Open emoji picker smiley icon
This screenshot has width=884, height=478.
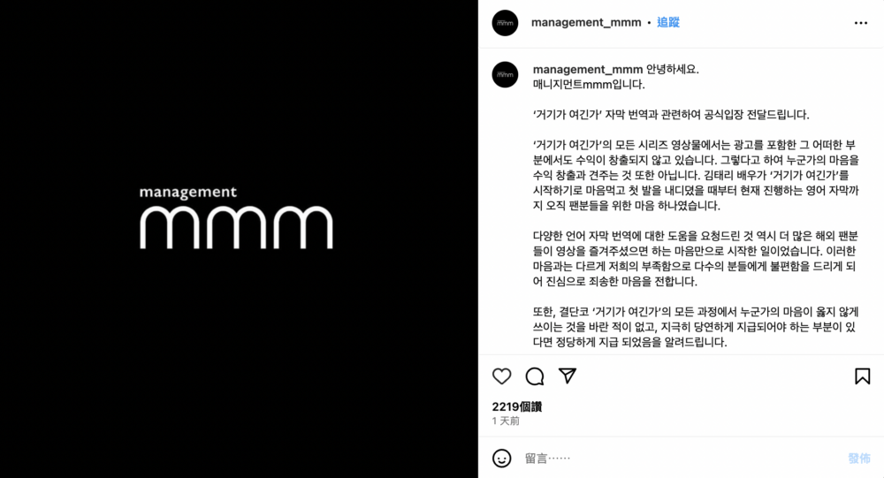[502, 459]
